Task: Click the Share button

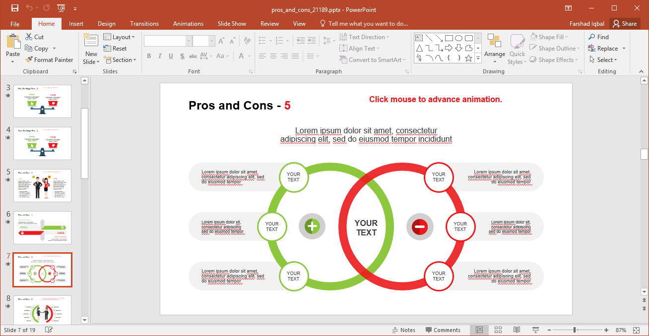Action: pyautogui.click(x=625, y=24)
